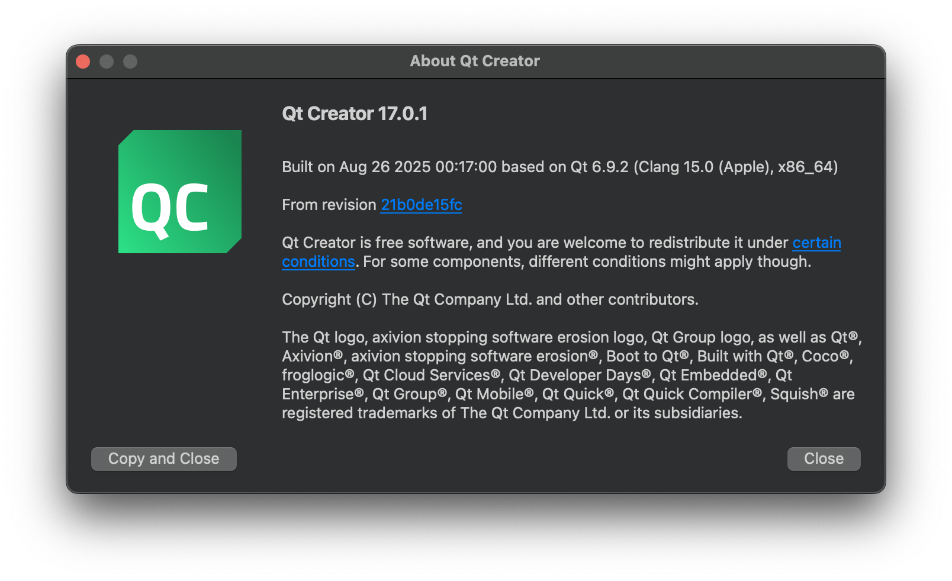Click the red traffic light control
Image resolution: width=952 pixels, height=581 pixels.
(x=82, y=61)
